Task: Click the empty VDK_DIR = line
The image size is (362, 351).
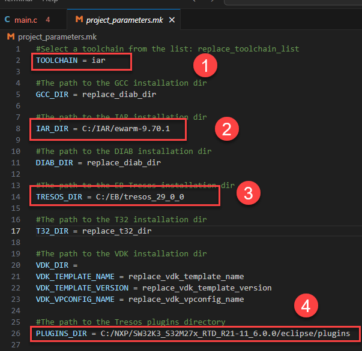Action: (x=57, y=265)
